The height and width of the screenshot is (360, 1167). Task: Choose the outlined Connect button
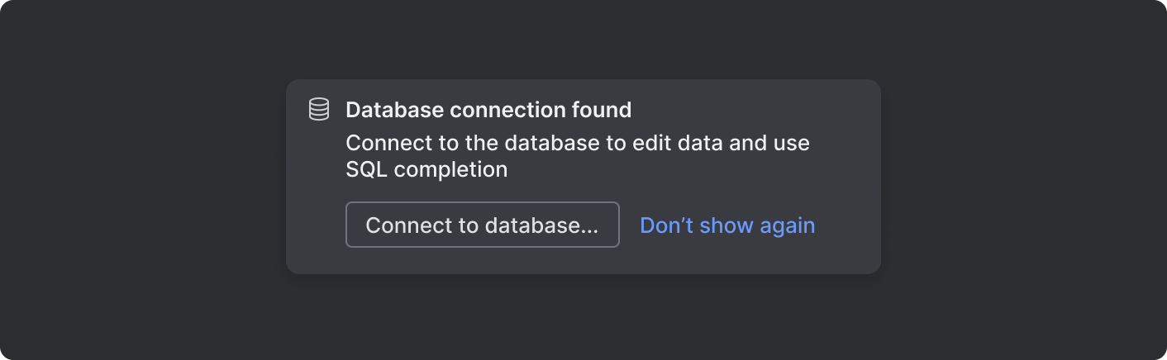pyautogui.click(x=482, y=225)
